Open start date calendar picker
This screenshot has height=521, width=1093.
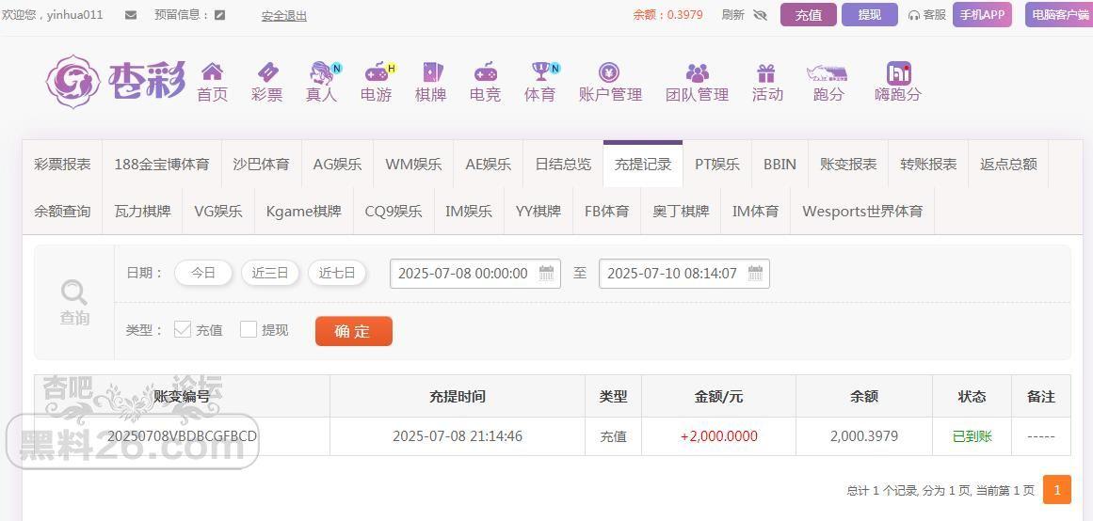pyautogui.click(x=546, y=273)
